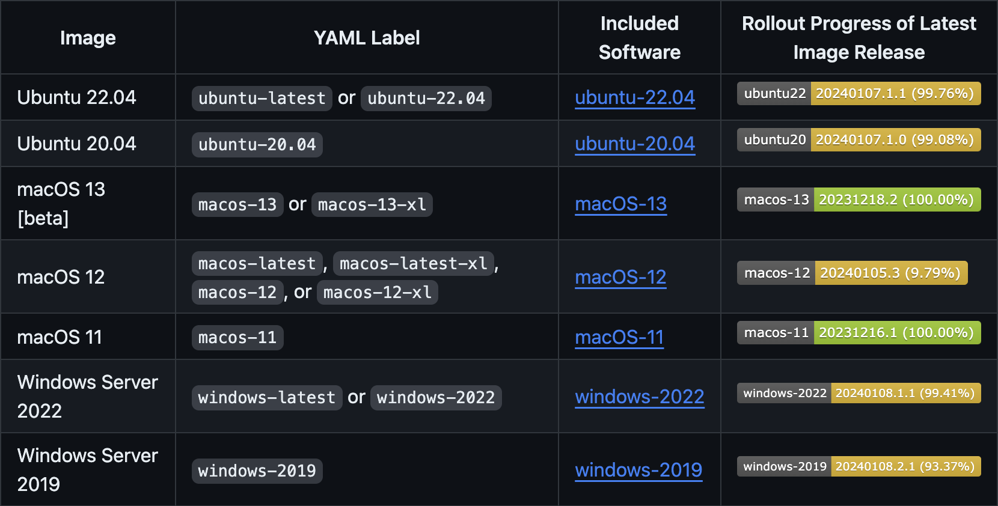The width and height of the screenshot is (998, 506).
Task: Click the ubuntu20 rollout progress badge
Action: pos(859,139)
